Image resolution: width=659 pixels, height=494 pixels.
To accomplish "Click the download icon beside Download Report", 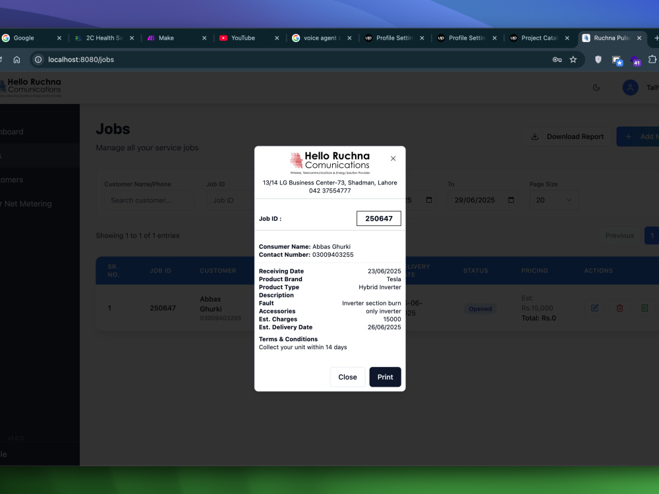I will coord(534,136).
